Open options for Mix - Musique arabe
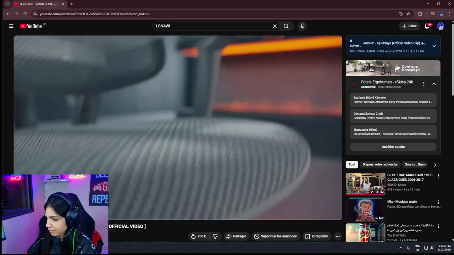454x255 pixels. click(x=438, y=202)
